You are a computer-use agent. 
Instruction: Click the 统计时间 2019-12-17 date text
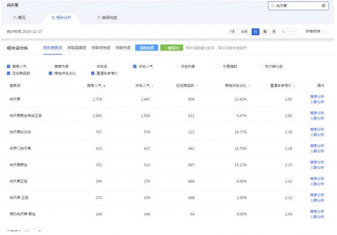pos(24,32)
